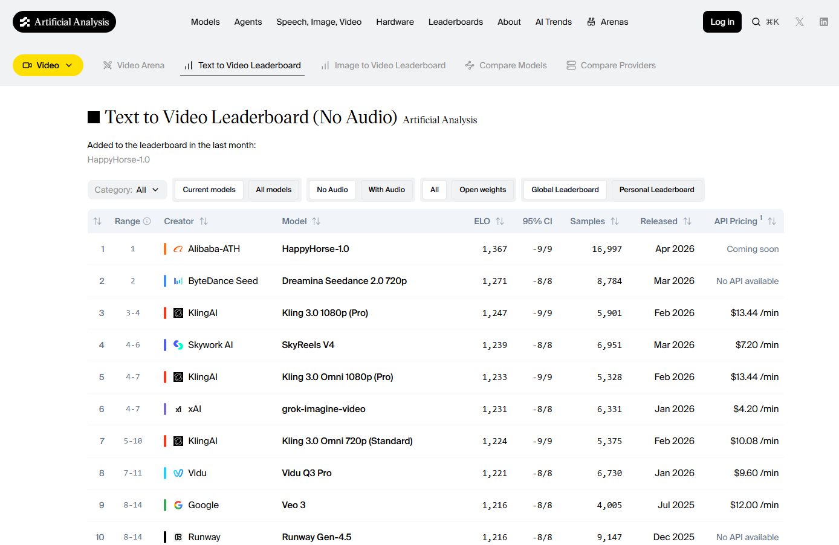839x545 pixels.
Task: Open the Leaderboards nav menu
Action: [x=456, y=22]
